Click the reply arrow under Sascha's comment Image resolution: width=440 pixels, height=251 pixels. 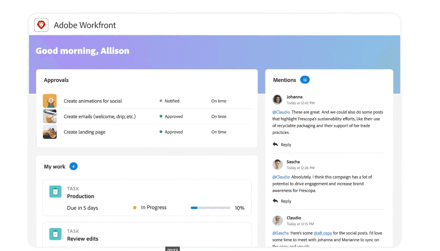click(276, 201)
